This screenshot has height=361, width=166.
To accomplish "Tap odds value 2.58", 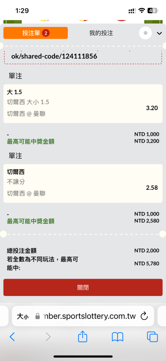I will tap(152, 188).
